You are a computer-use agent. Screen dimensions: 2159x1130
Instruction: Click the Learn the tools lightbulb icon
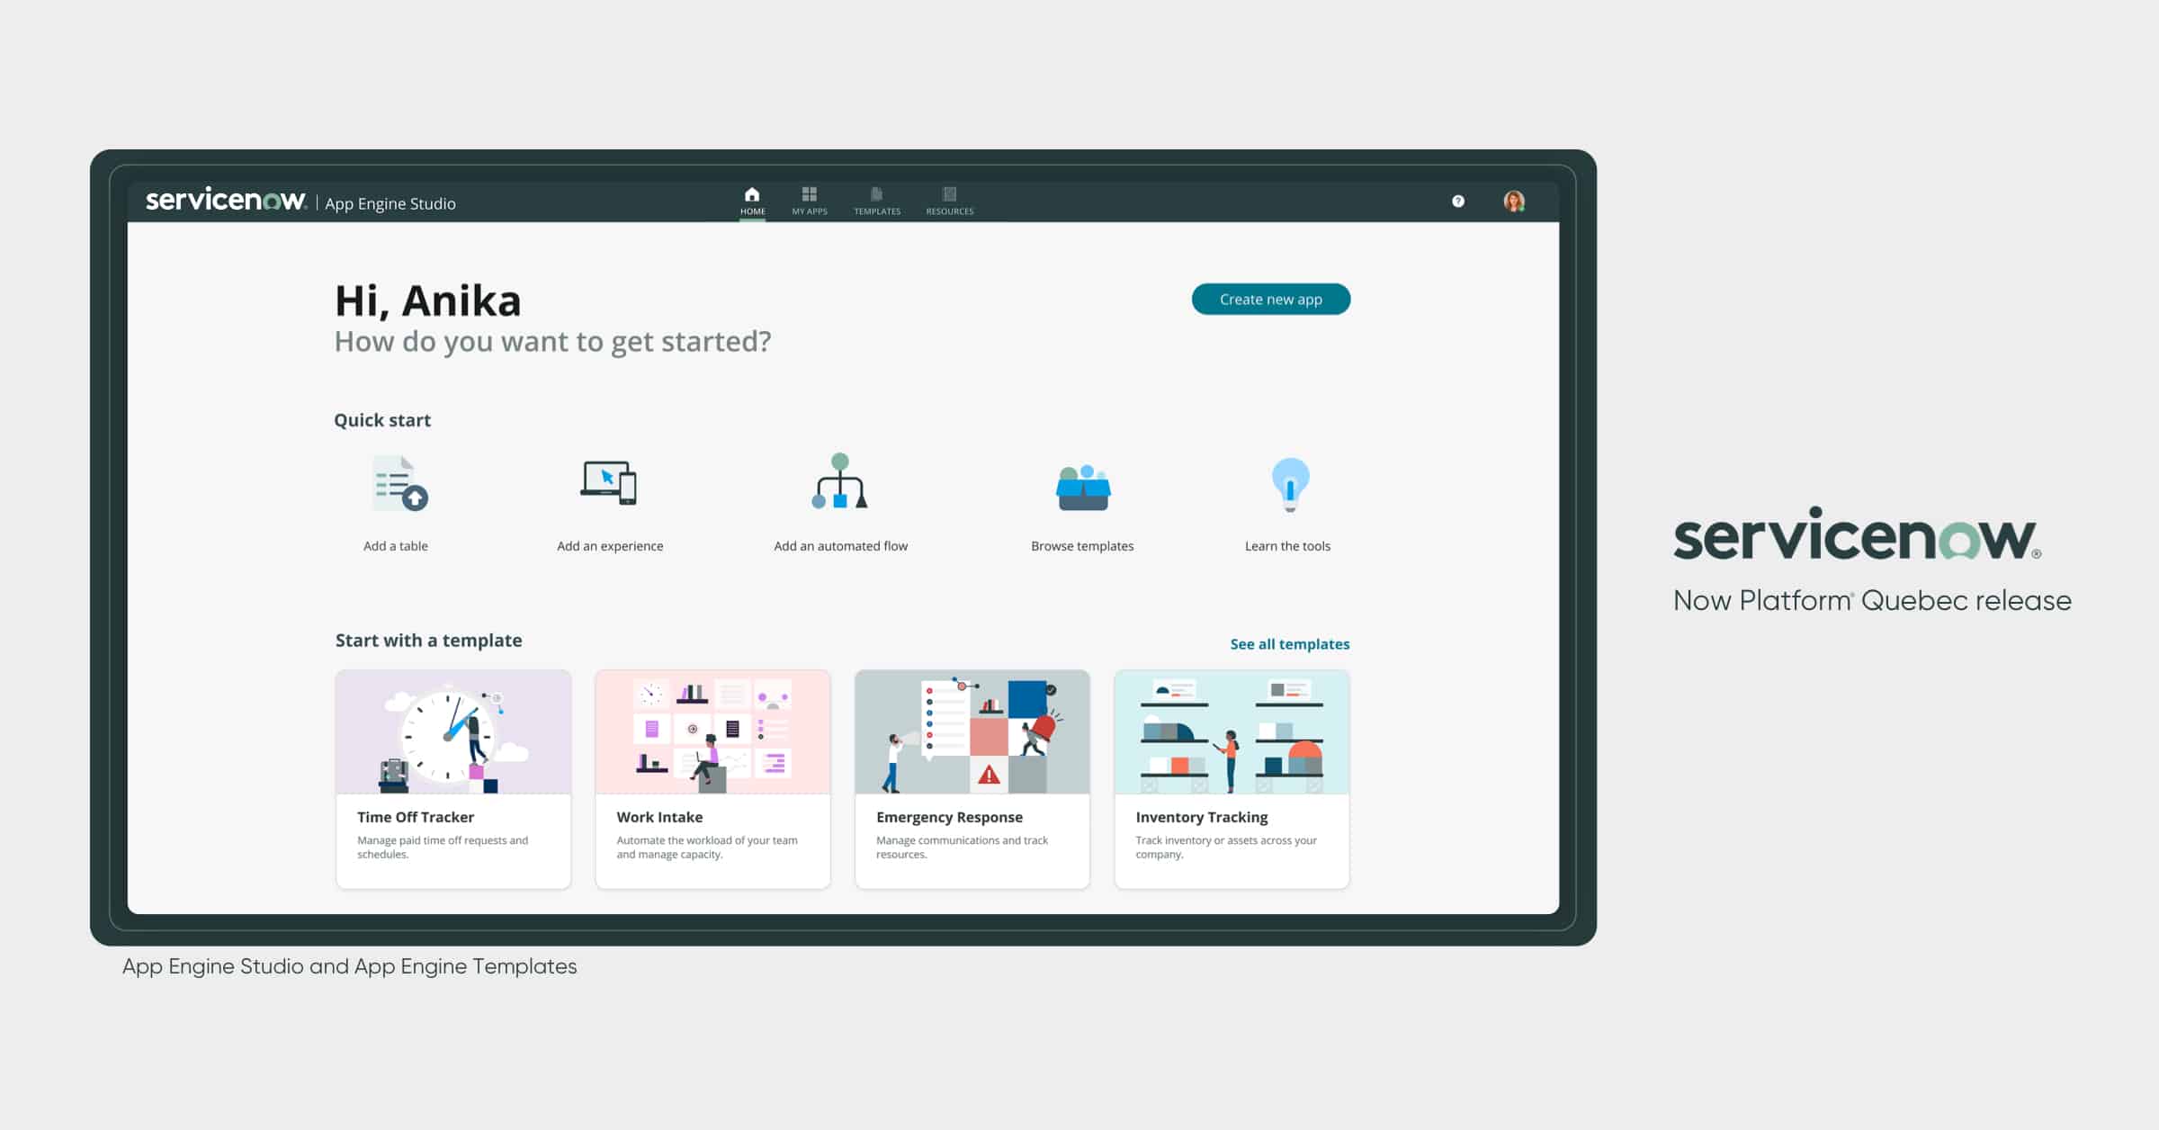coord(1289,484)
